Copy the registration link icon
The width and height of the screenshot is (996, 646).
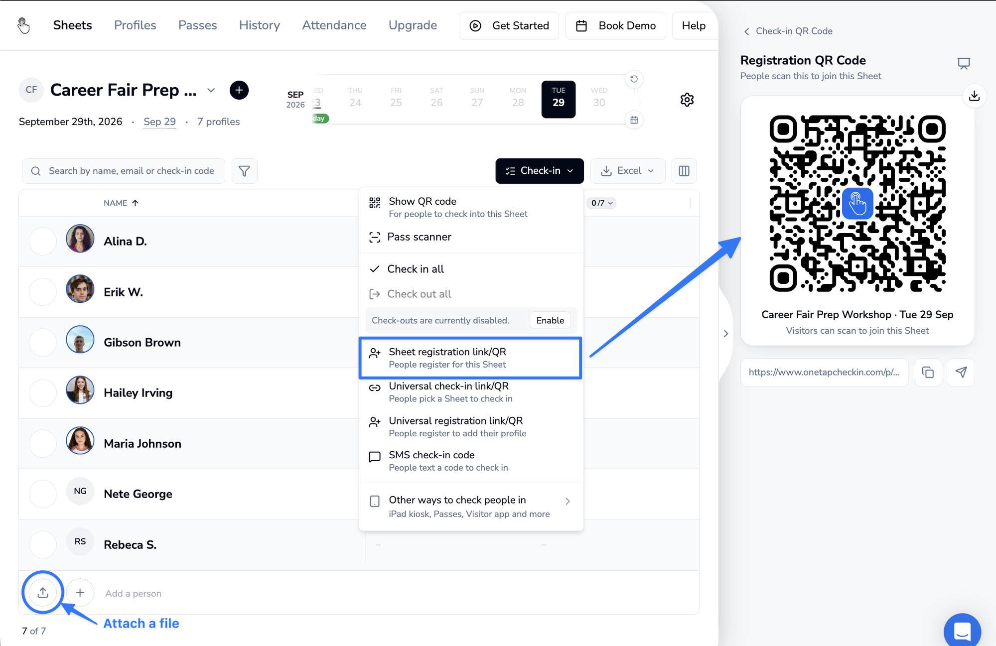point(928,373)
